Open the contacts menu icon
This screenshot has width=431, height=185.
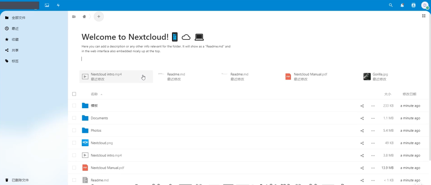413,5
